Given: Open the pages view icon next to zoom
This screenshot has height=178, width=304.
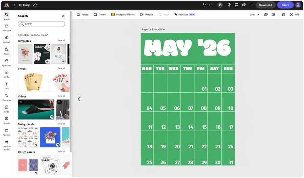Looking at the screenshot, I should pos(265,14).
